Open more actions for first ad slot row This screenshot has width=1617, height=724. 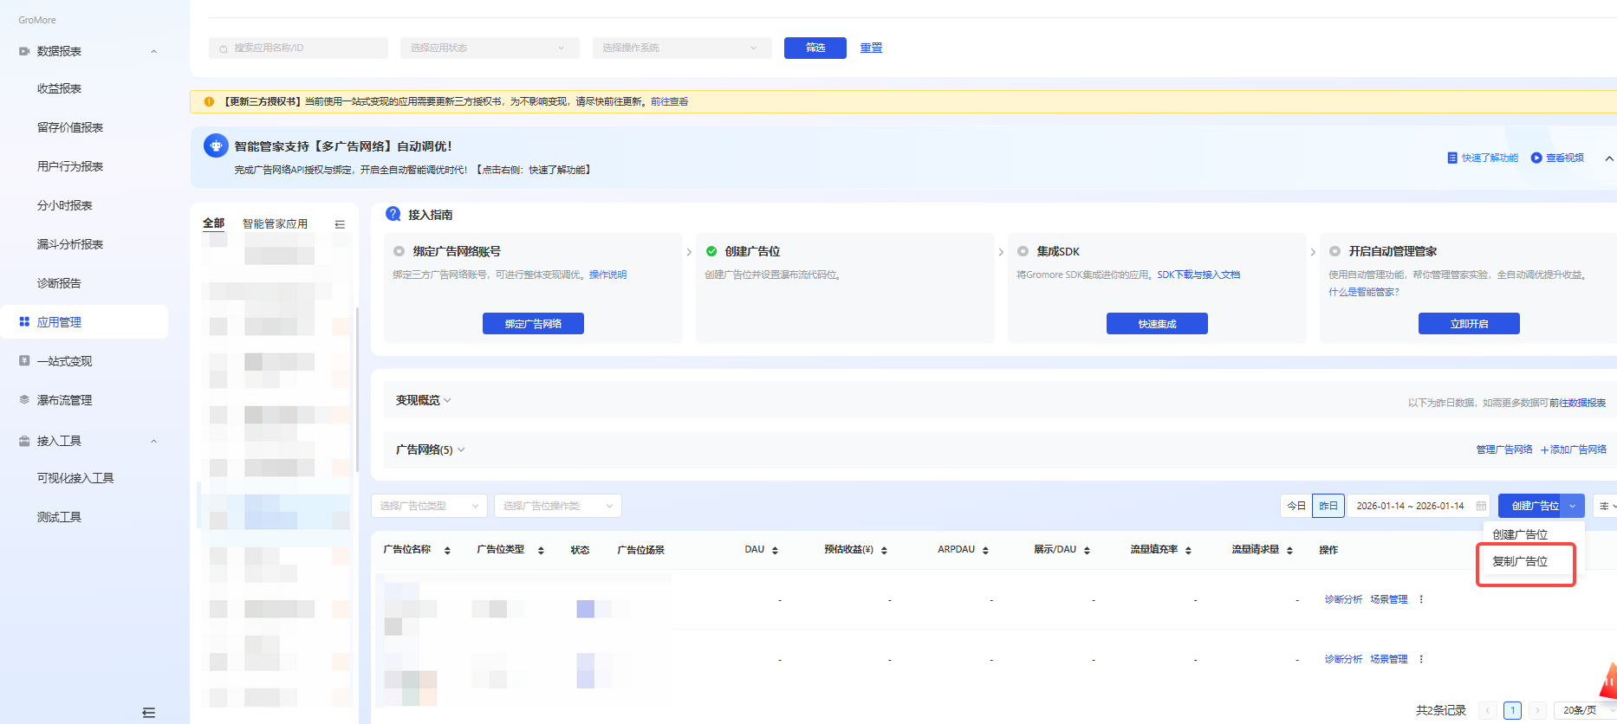coord(1421,599)
